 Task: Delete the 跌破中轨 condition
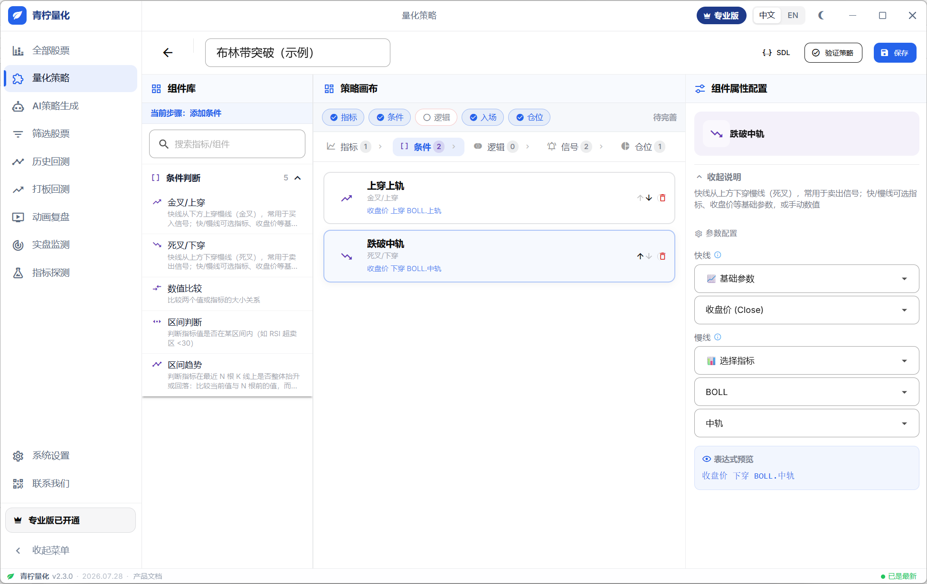tap(662, 256)
